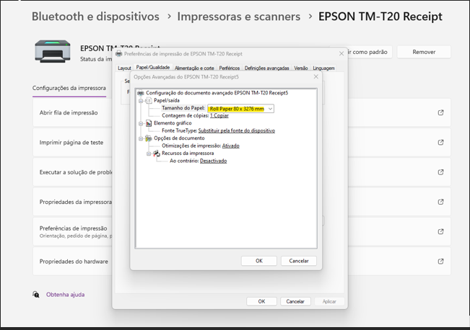Click the Papel/saída paper tree icon

(149, 101)
